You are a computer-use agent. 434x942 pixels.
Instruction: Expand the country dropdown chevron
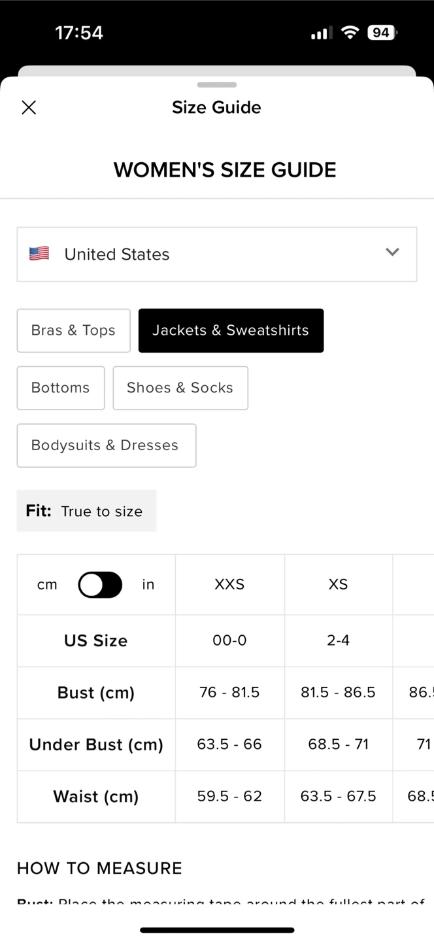392,253
